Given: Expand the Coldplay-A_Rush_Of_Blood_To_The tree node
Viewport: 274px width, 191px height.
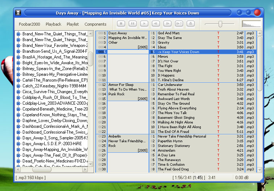Looking at the screenshot, I should 18,97.
